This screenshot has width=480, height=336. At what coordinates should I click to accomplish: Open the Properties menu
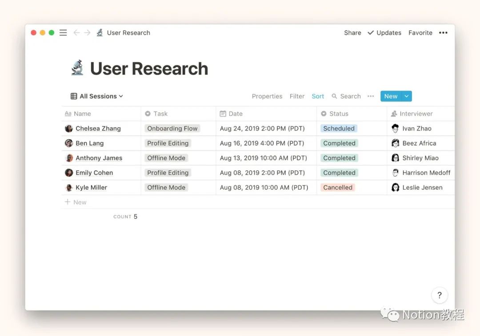click(267, 96)
